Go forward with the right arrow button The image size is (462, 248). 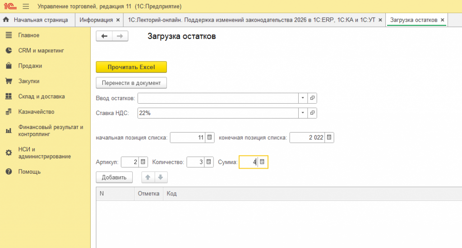(x=120, y=36)
